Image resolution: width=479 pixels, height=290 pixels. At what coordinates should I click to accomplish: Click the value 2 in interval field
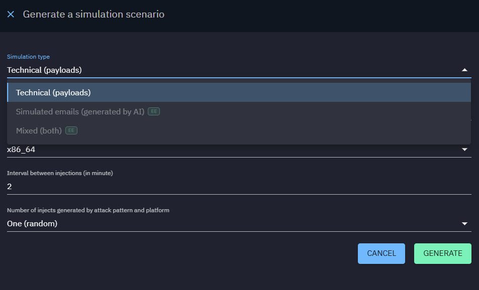point(10,187)
